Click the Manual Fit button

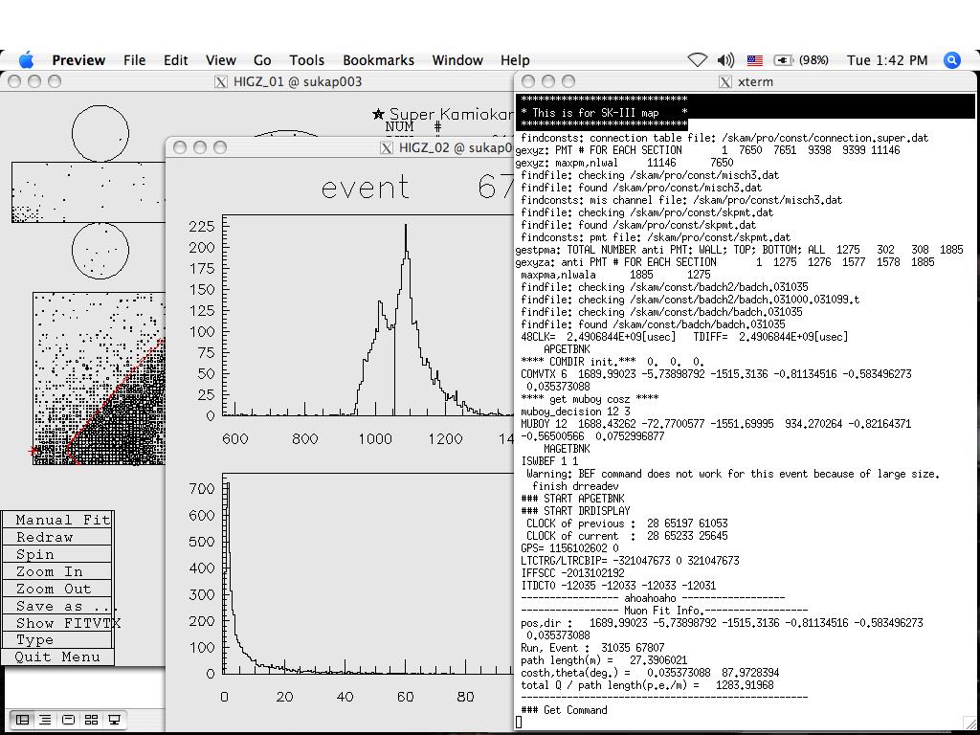click(57, 520)
